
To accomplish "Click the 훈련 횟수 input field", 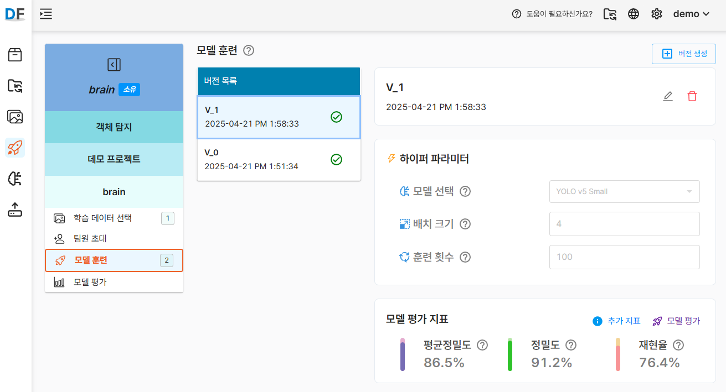I will (624, 257).
